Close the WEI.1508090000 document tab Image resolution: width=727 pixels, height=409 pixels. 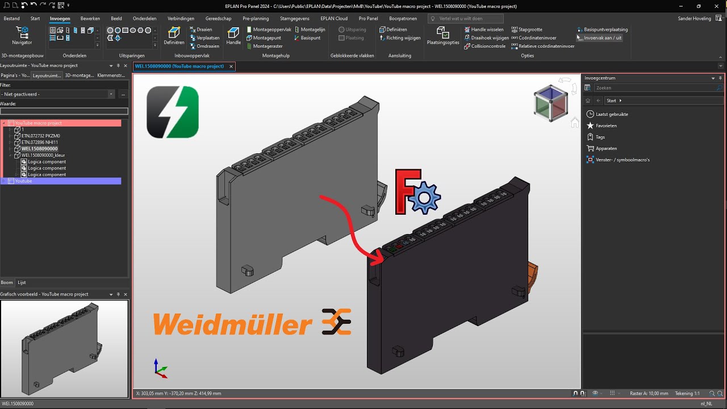coord(231,66)
